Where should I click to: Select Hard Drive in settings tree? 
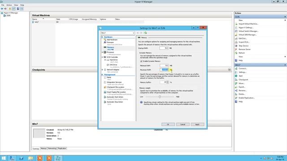point(113,60)
